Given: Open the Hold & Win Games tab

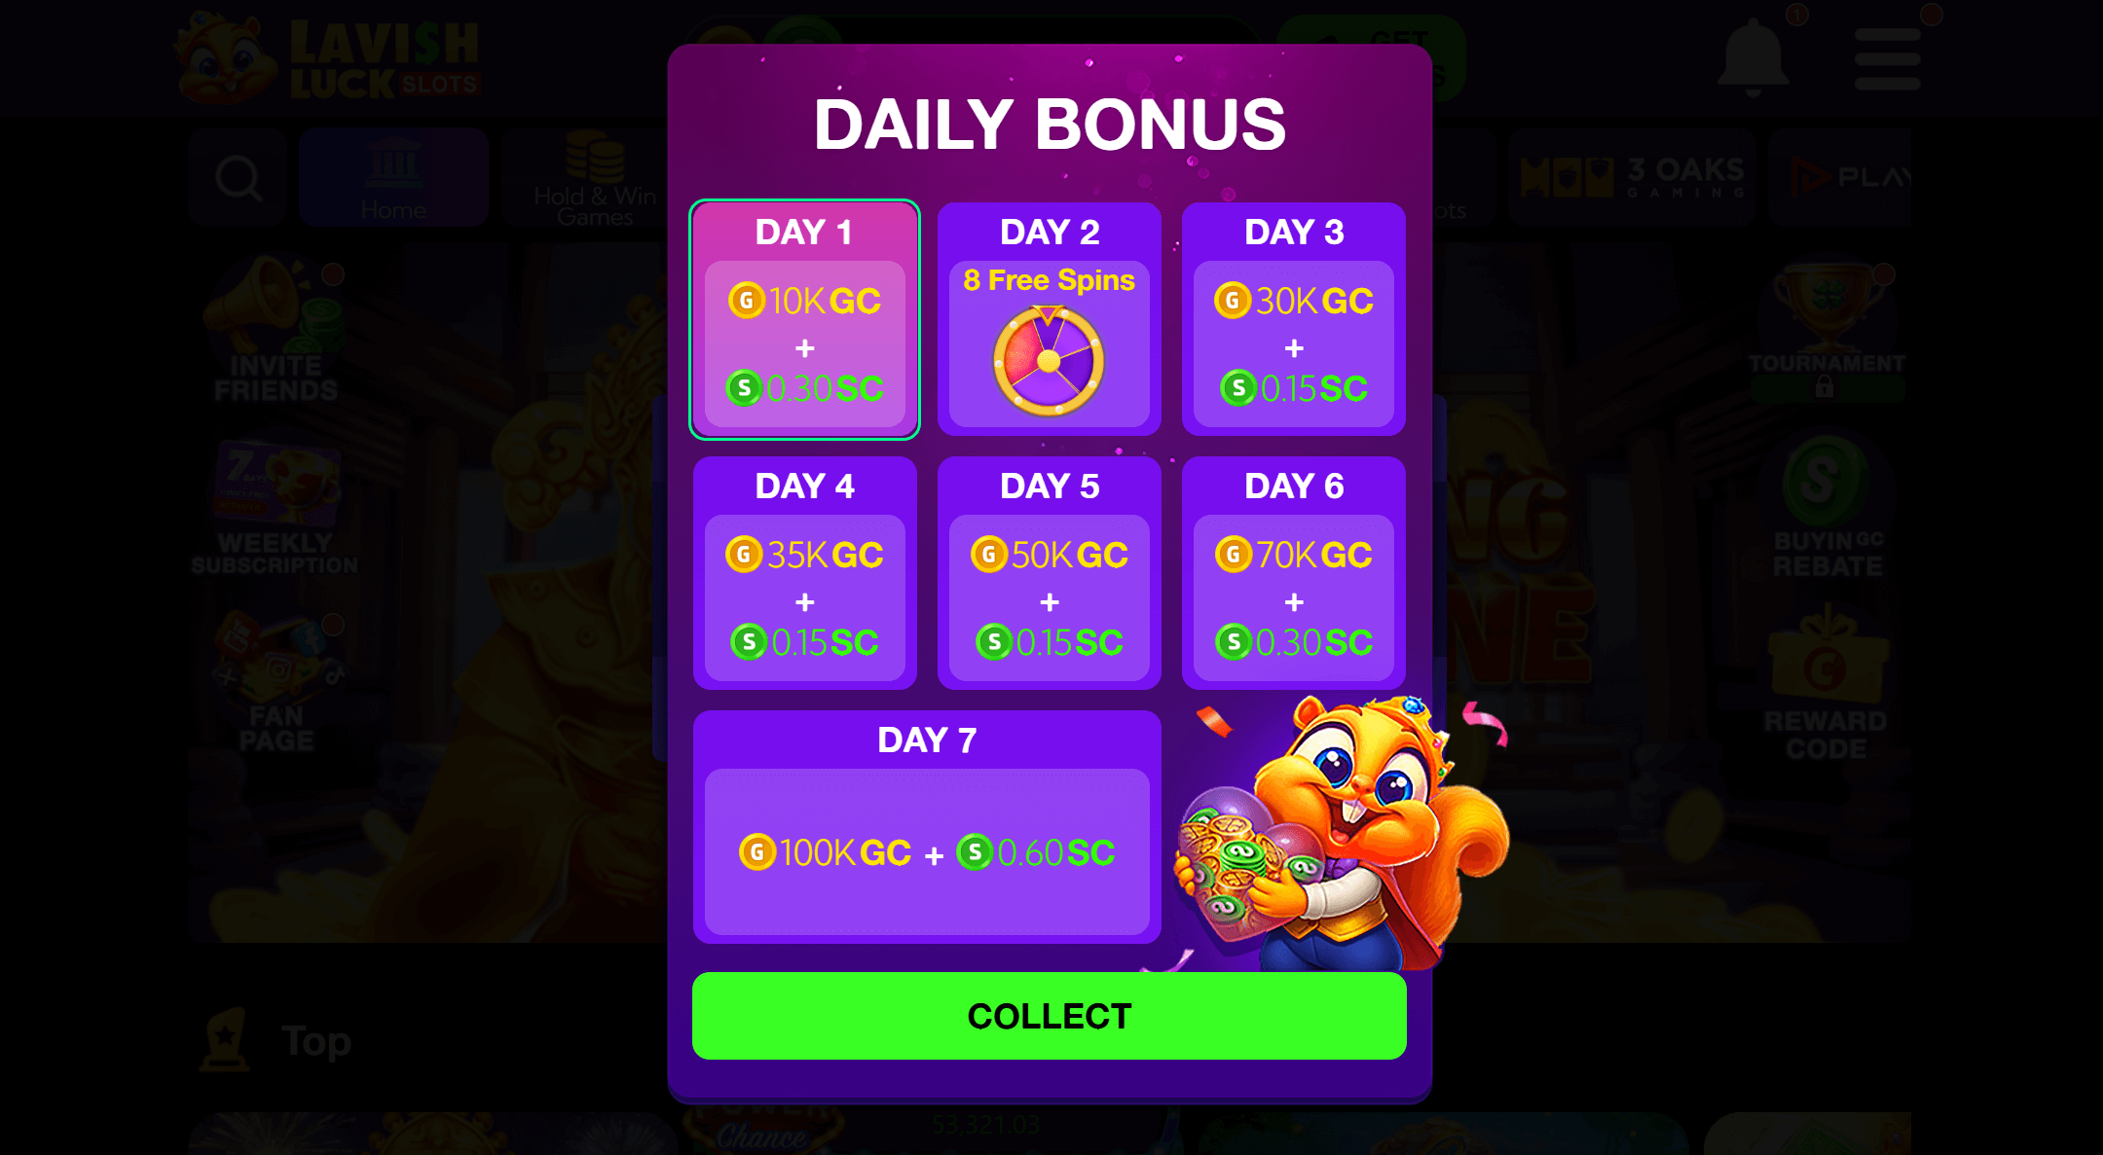Looking at the screenshot, I should coord(595,178).
